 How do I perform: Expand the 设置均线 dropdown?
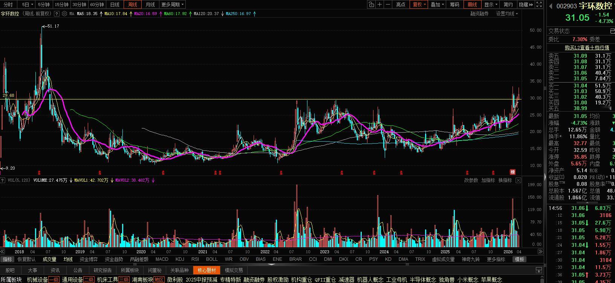click(507, 14)
